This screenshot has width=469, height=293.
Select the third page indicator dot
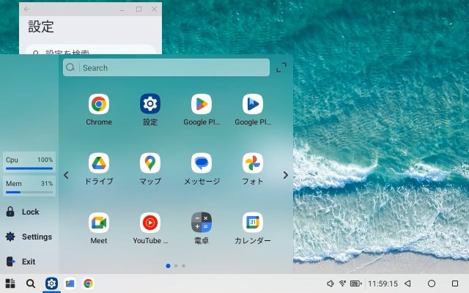click(x=183, y=266)
